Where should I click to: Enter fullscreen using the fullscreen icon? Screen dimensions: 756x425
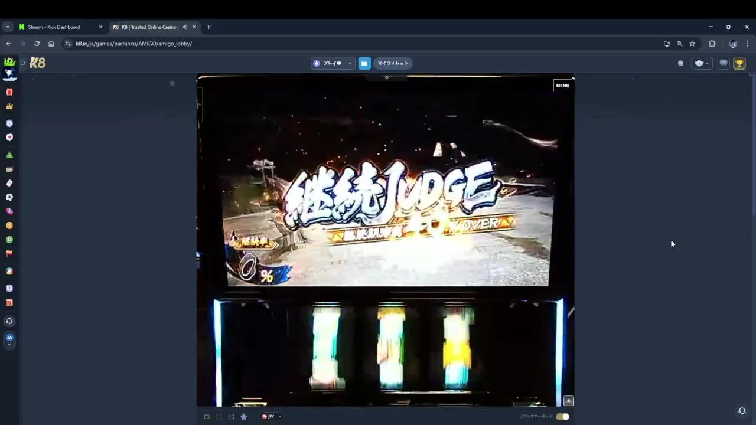(219, 417)
